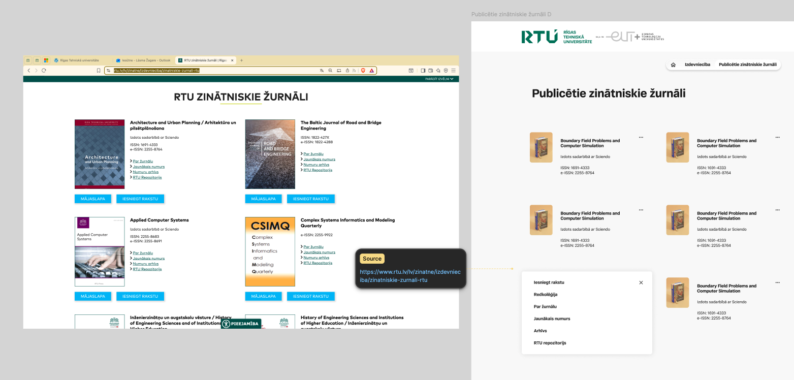
Task: Click MĀJASLAPA under the Baltic Journal cover
Action: coord(264,199)
